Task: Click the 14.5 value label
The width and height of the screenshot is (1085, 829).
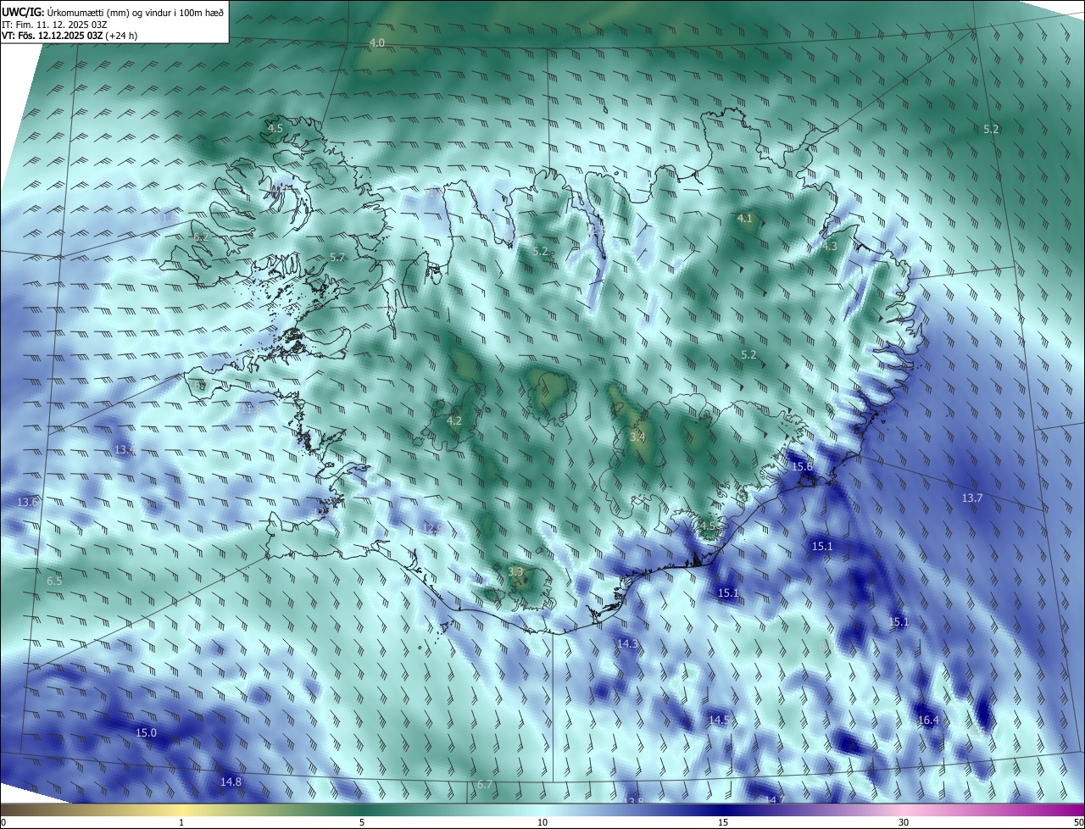Action: 718,720
